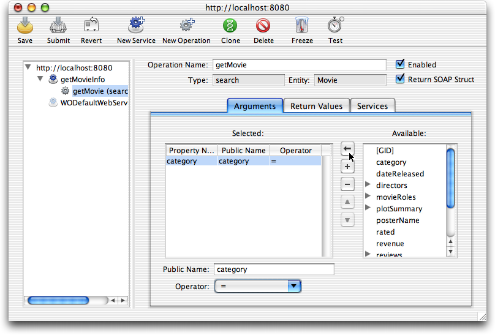Expand the reviews relationship
This screenshot has width=495, height=335.
(368, 254)
